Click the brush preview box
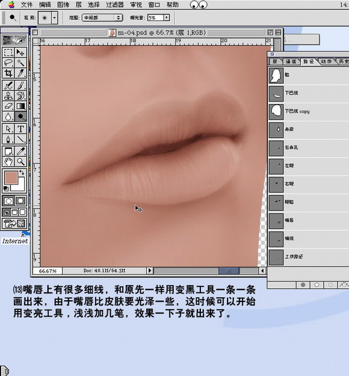Viewport: 349px width, 376px height. pyautogui.click(x=45, y=17)
